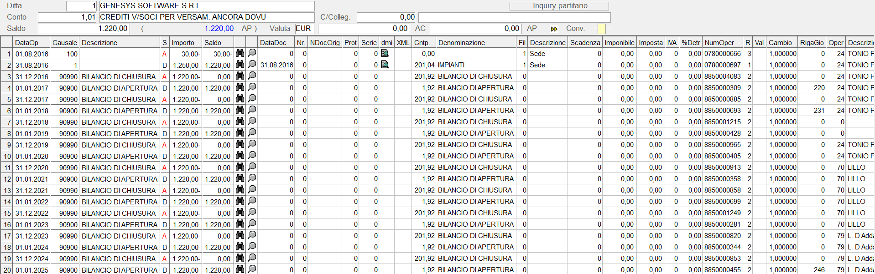Click binoculars icon in row 4
Image resolution: width=875 pixels, height=274 pixels.
point(240,87)
